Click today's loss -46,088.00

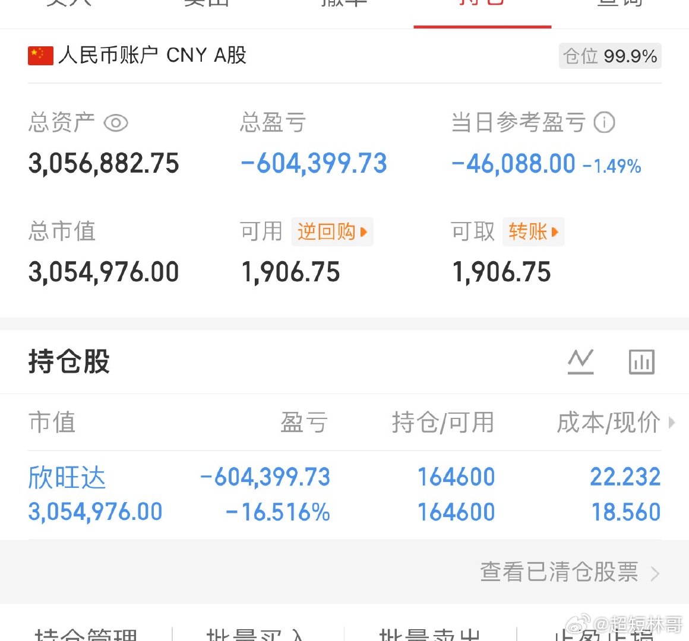pos(513,164)
